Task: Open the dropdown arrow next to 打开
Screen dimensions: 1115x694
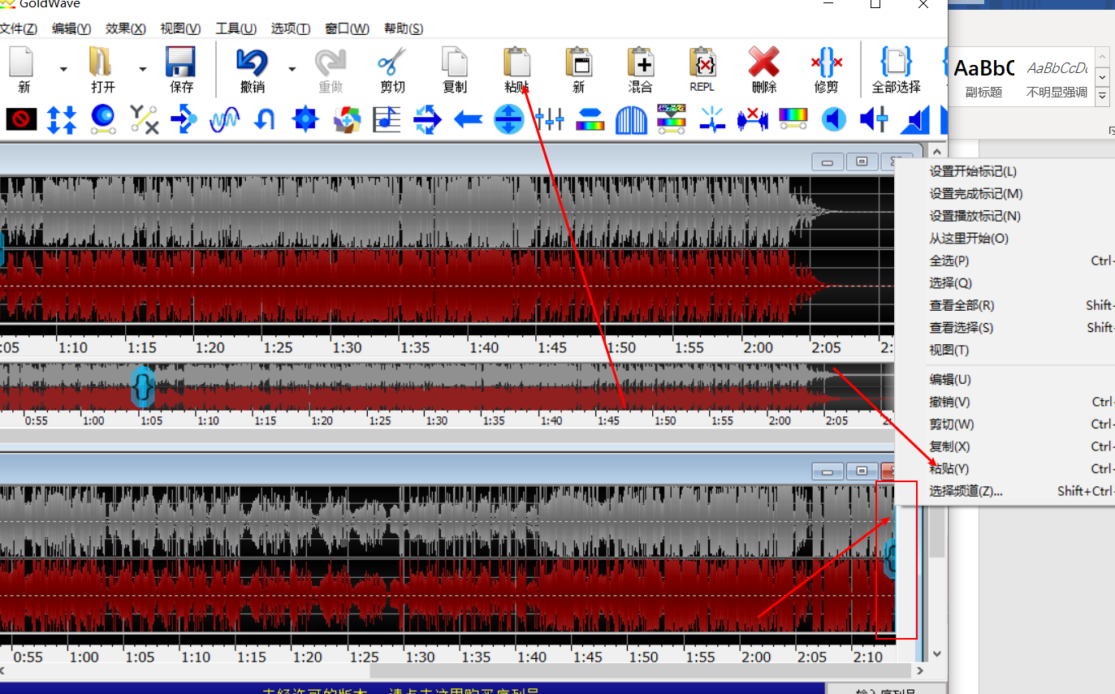Action: pyautogui.click(x=142, y=69)
